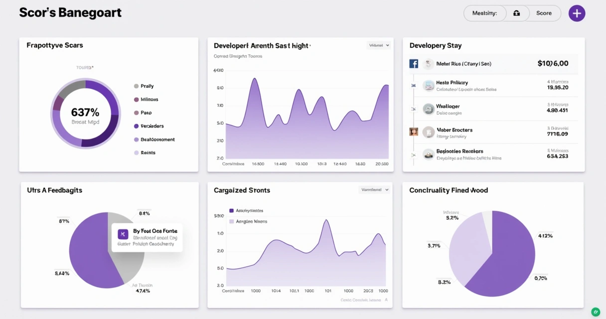Click the By Foat Oca Fonte tooltip title
The image size is (606, 319).
pyautogui.click(x=154, y=231)
